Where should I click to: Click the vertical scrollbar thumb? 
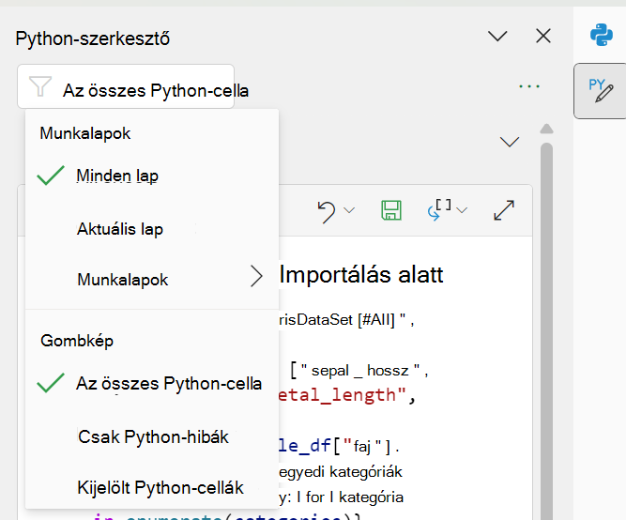click(546, 331)
